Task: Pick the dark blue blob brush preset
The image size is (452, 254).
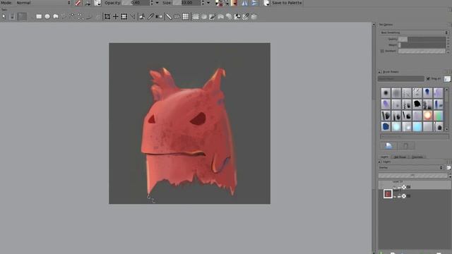Action: (x=386, y=126)
